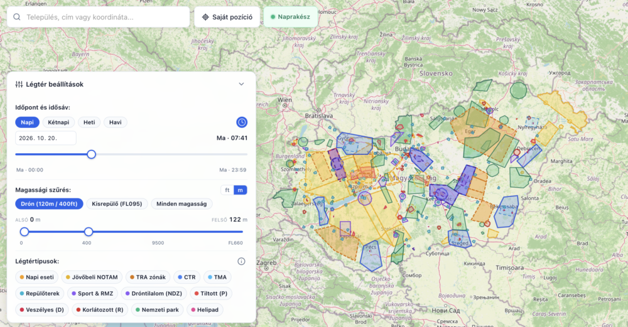The width and height of the screenshot is (628, 327).
Task: Click the 'FL660' altitude scale label
Action: [x=235, y=243]
